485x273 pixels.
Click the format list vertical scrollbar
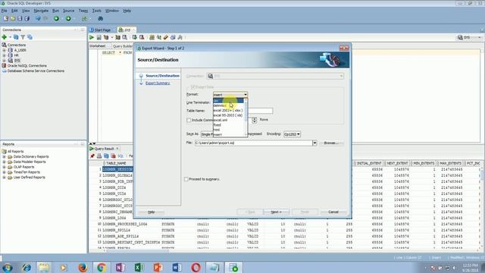(x=246, y=118)
